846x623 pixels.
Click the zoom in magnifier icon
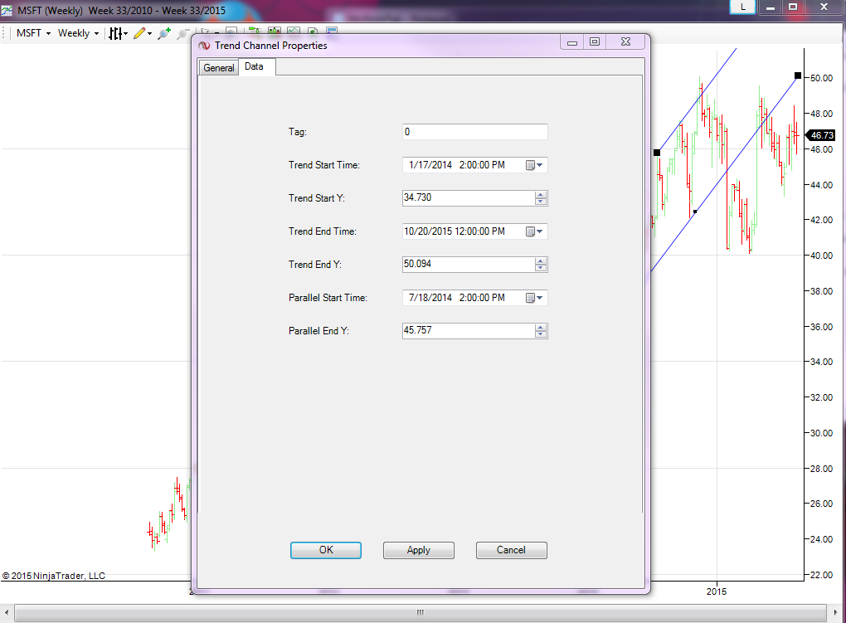point(164,33)
